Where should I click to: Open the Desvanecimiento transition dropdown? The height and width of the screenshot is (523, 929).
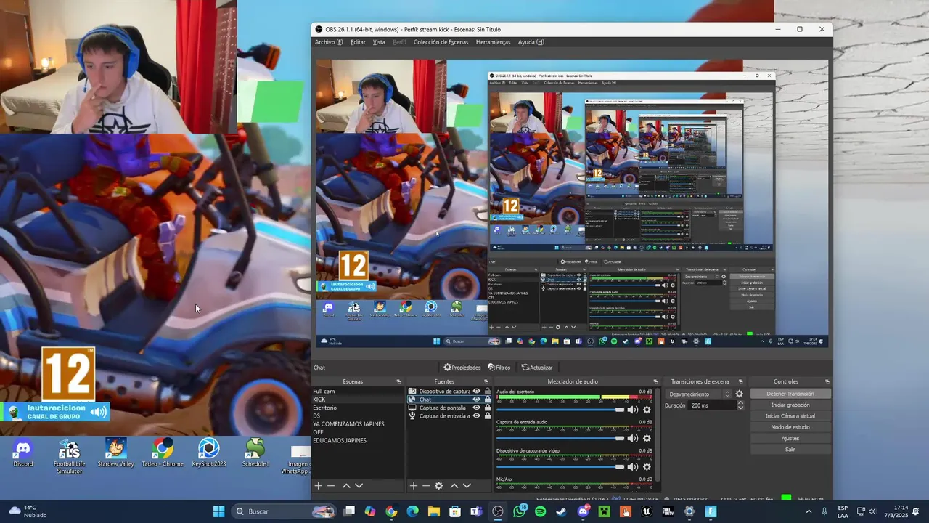click(698, 394)
